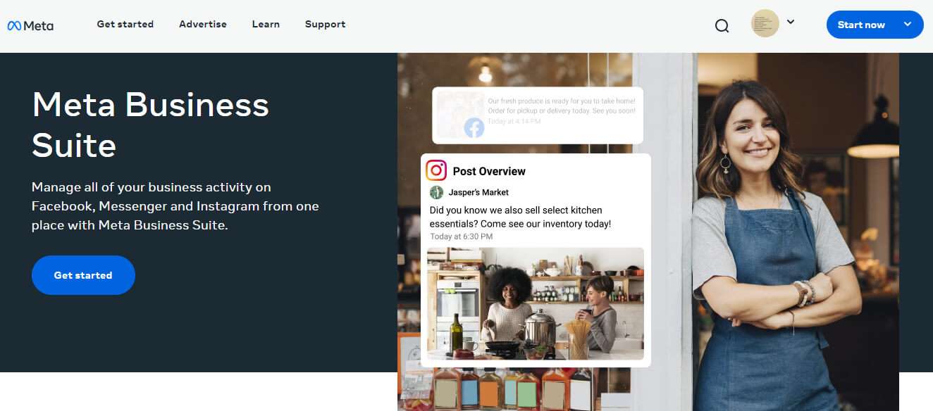Open the Advertise menu

pyautogui.click(x=202, y=24)
